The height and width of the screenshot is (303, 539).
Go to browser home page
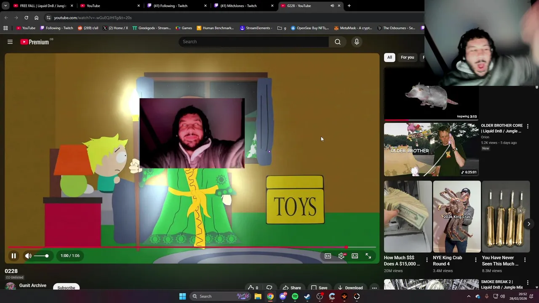pos(36,18)
